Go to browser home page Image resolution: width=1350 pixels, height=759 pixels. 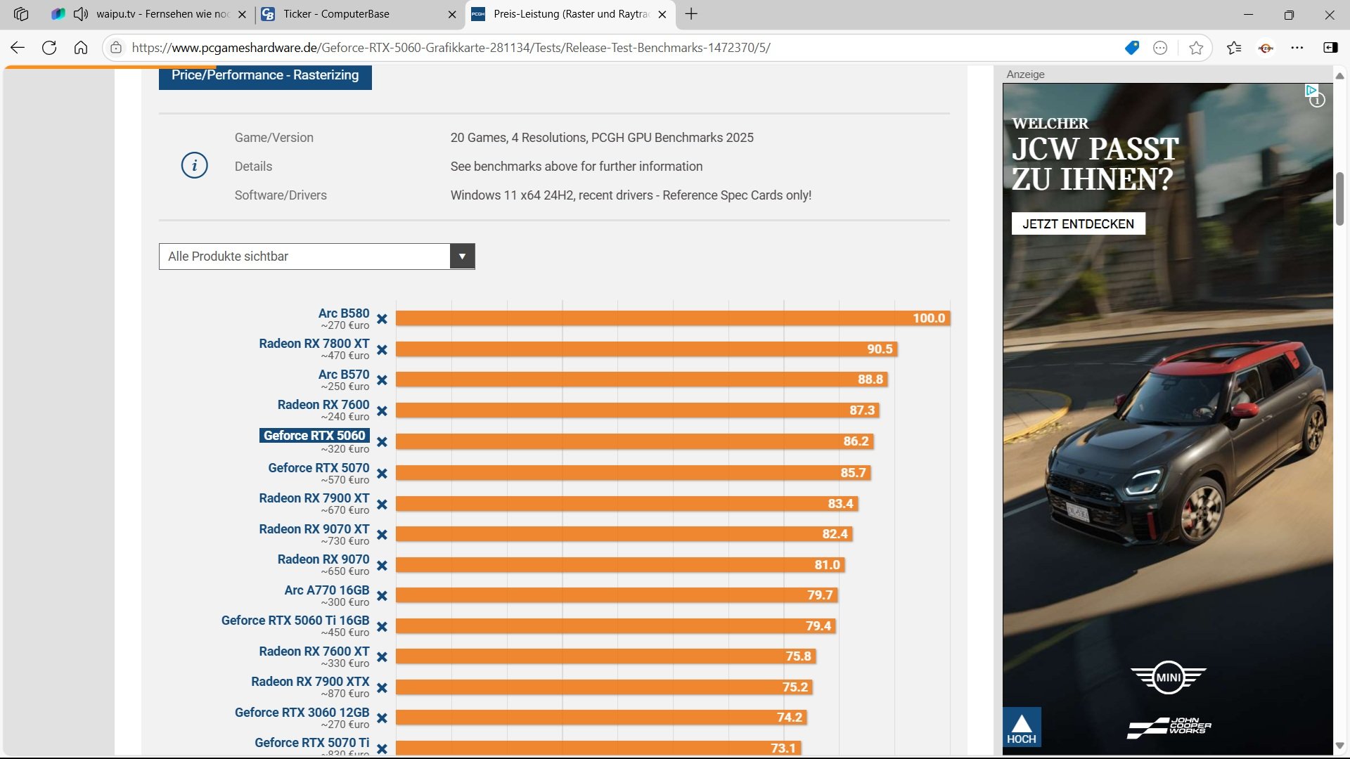81,48
